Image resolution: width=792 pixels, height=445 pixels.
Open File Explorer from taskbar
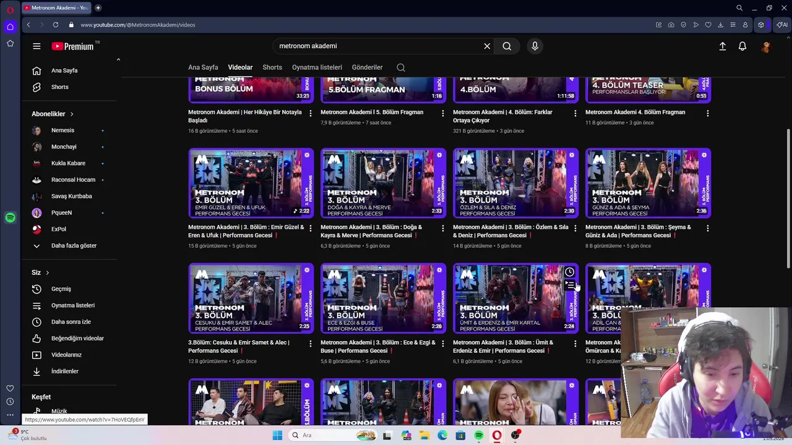tap(424, 435)
